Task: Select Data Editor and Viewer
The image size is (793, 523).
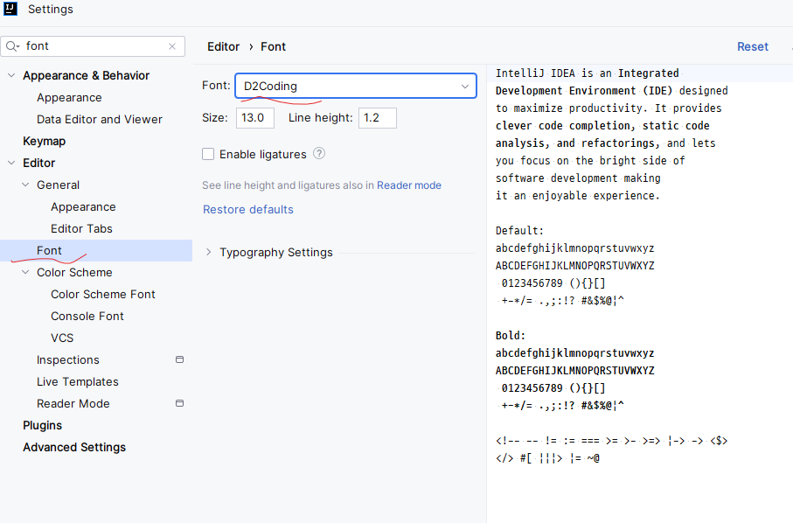Action: click(x=100, y=119)
